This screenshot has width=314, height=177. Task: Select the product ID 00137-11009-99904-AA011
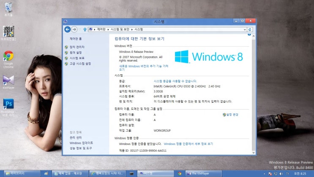click(148, 150)
